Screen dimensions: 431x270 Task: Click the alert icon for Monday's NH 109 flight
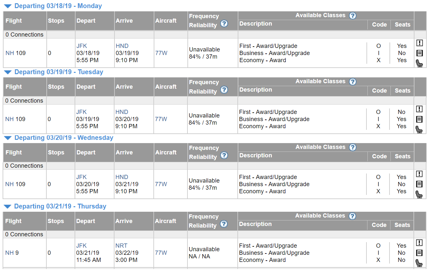[x=419, y=43]
